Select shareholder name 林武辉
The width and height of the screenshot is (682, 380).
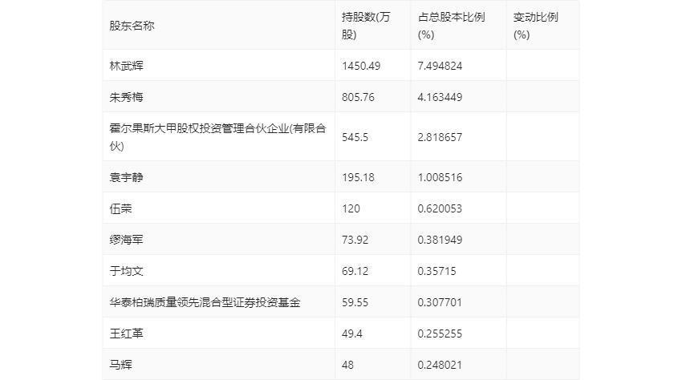126,66
